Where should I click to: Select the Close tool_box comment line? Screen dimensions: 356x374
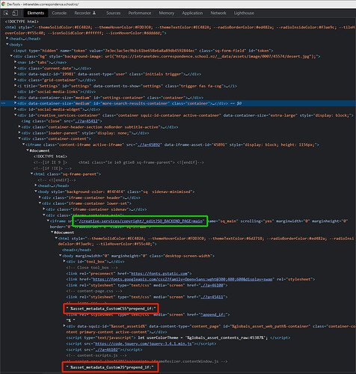coord(92,268)
